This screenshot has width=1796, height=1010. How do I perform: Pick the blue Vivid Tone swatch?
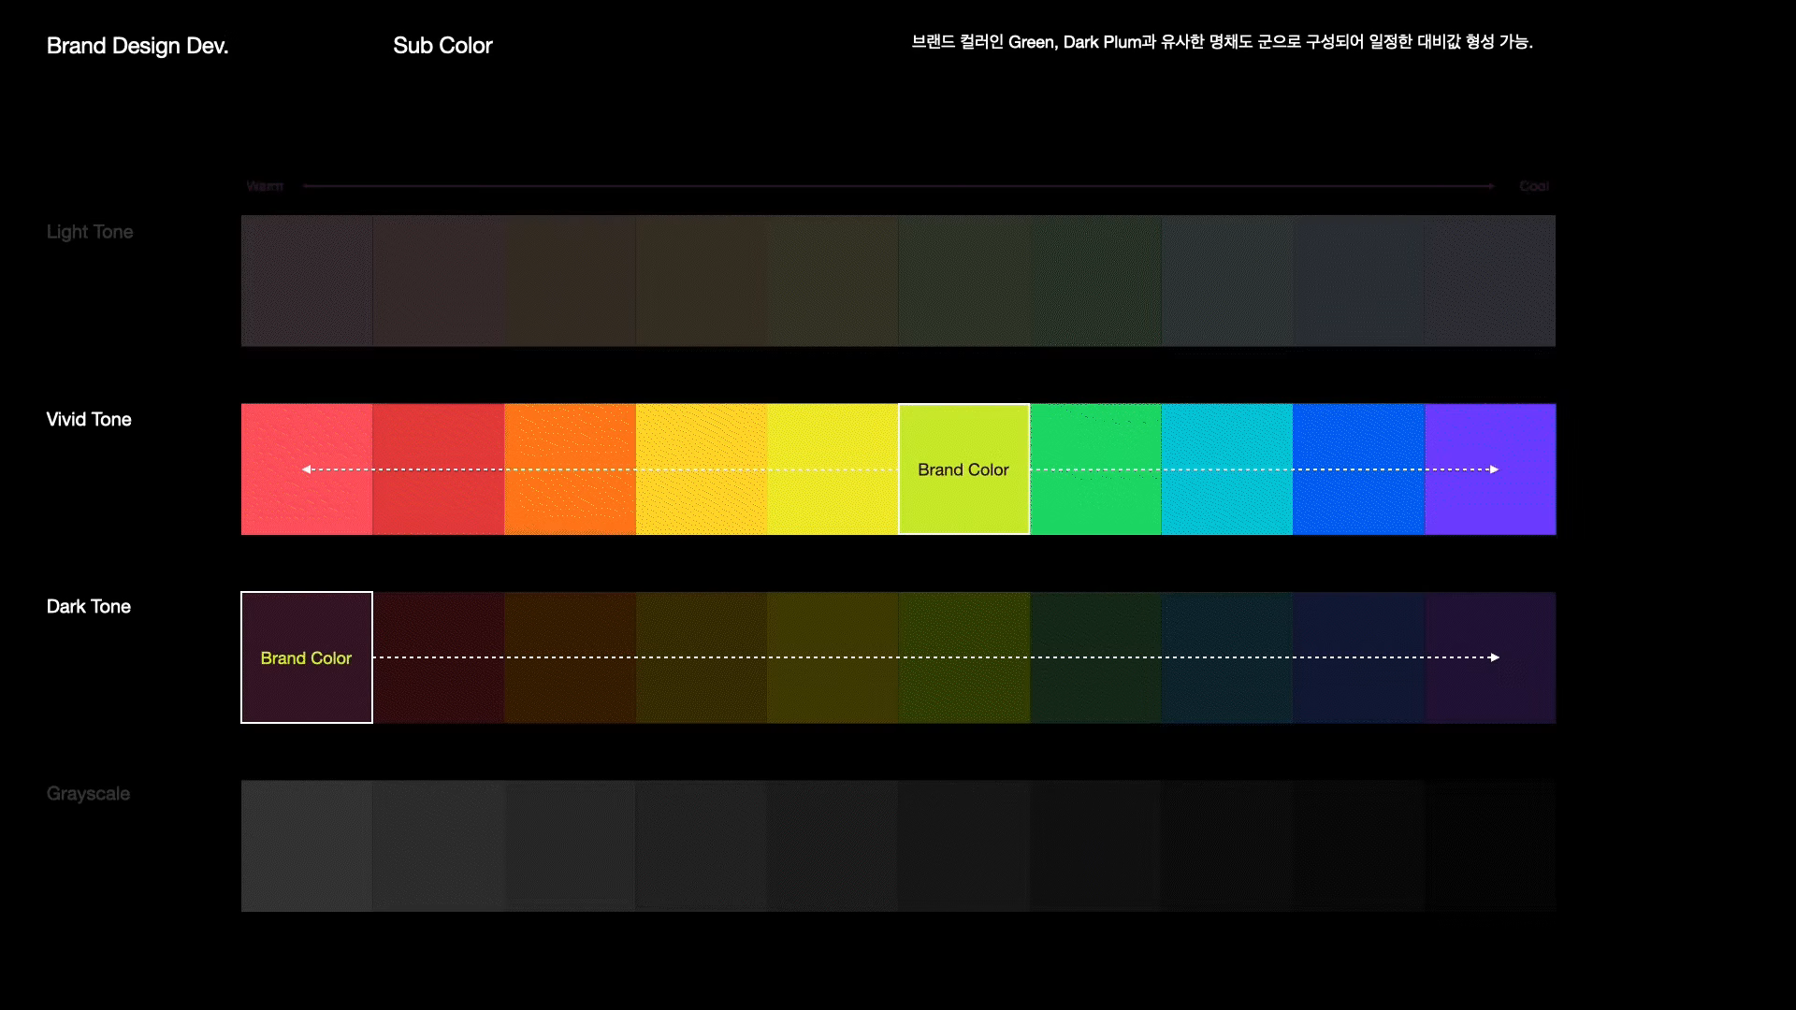[1359, 469]
